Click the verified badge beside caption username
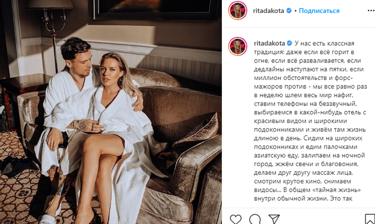375x224 pixels. pyautogui.click(x=289, y=44)
